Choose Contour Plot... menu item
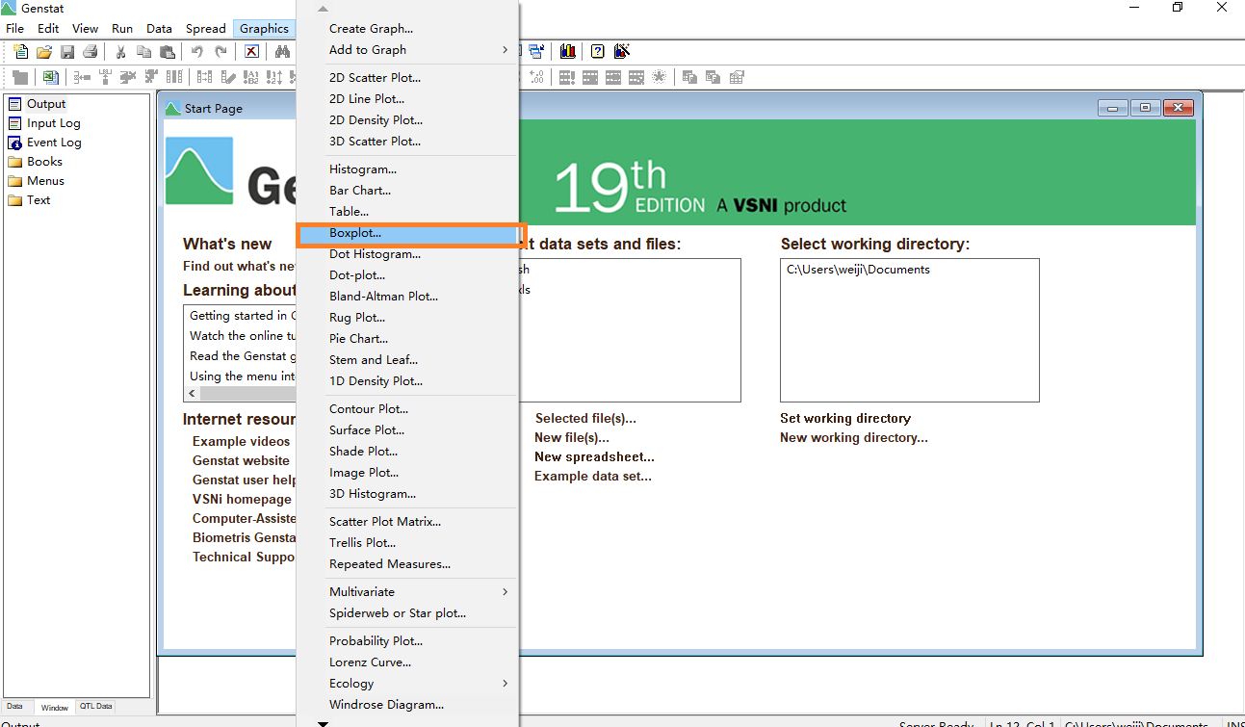 coord(407,409)
